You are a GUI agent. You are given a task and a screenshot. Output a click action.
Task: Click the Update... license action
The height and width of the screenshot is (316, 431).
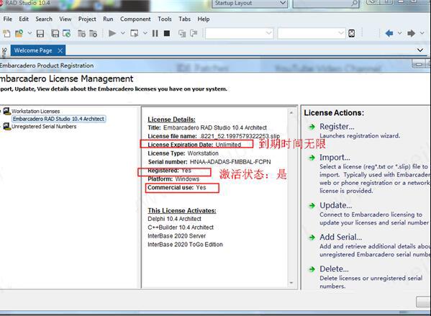335,205
